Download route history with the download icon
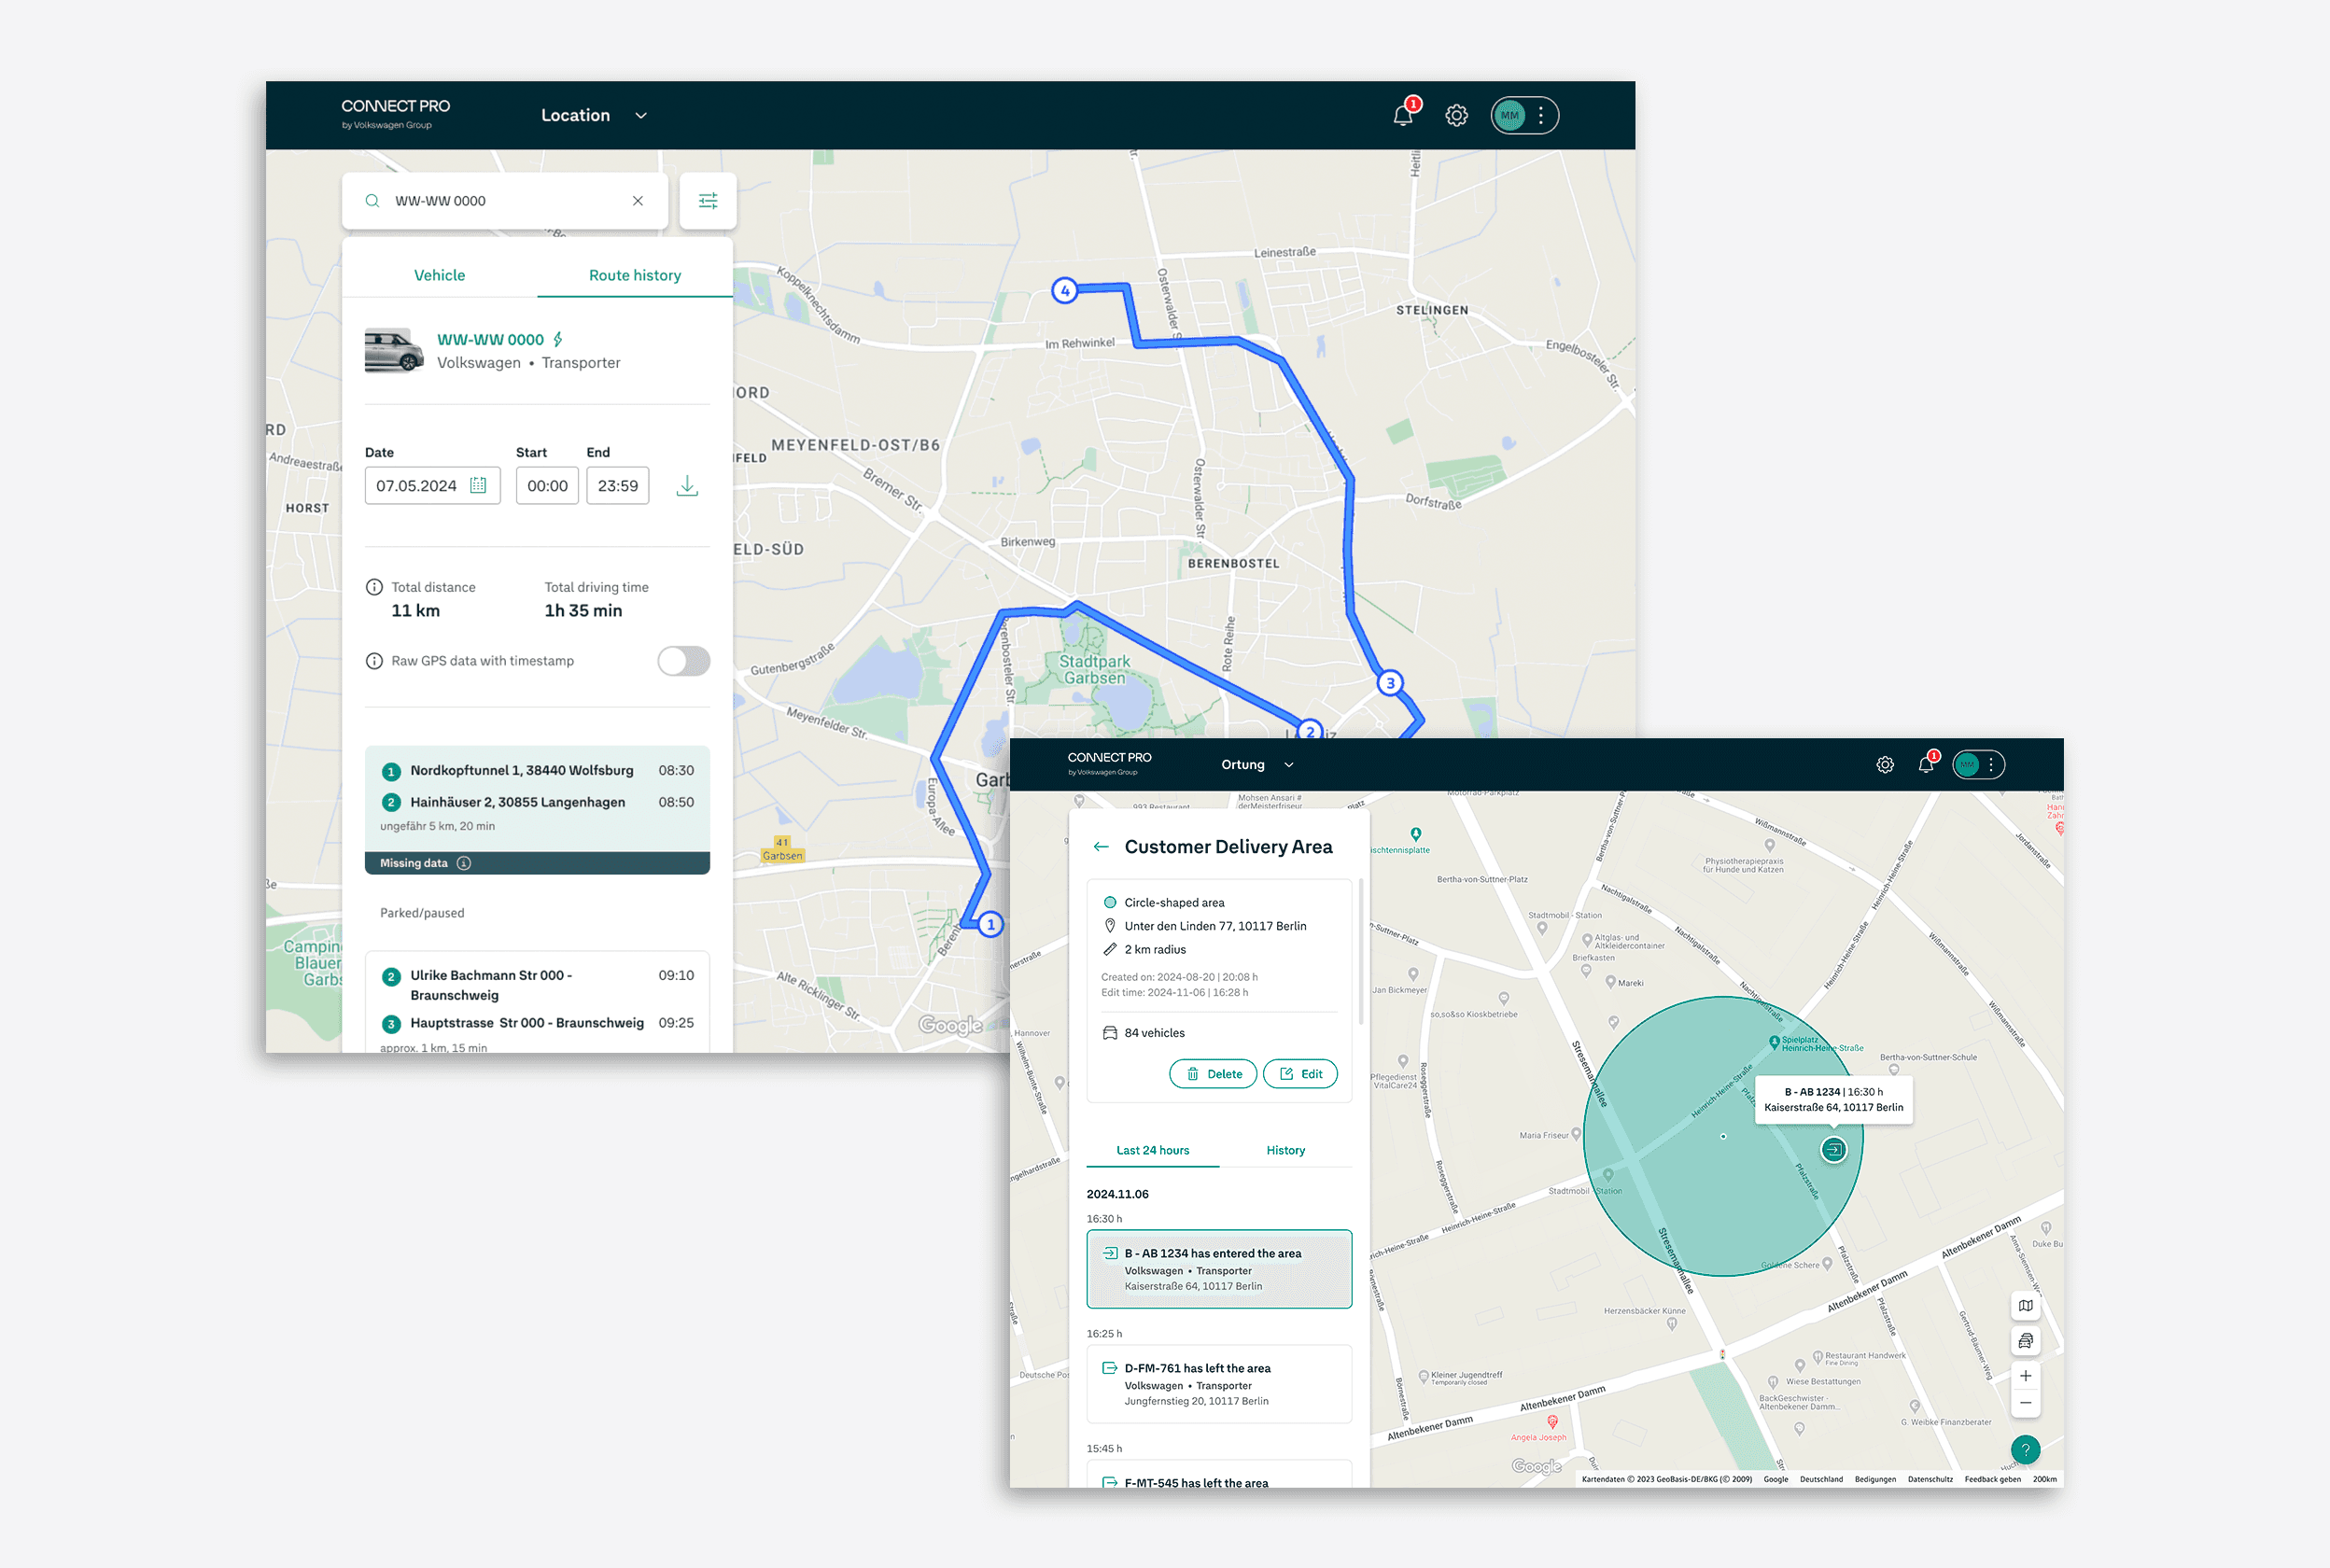2330x1568 pixels. click(x=687, y=486)
